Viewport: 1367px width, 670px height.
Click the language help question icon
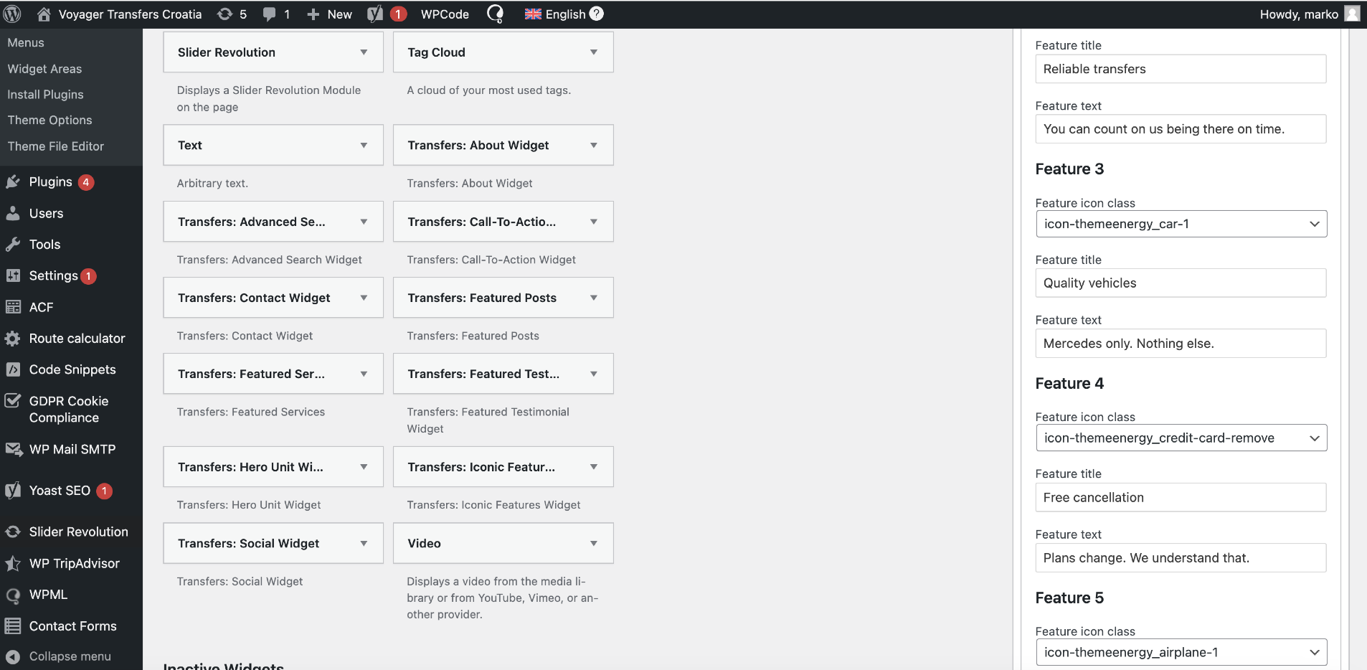pos(597,14)
